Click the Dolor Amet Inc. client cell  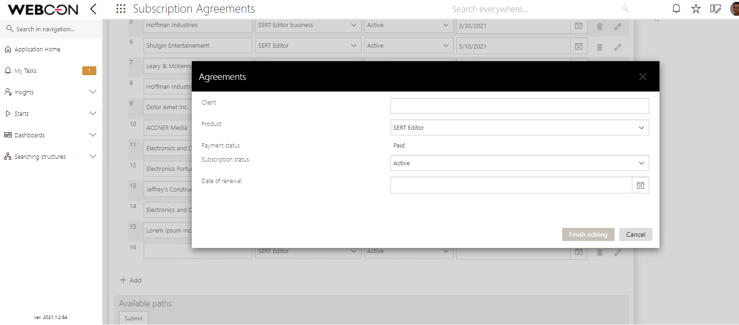coord(167,107)
